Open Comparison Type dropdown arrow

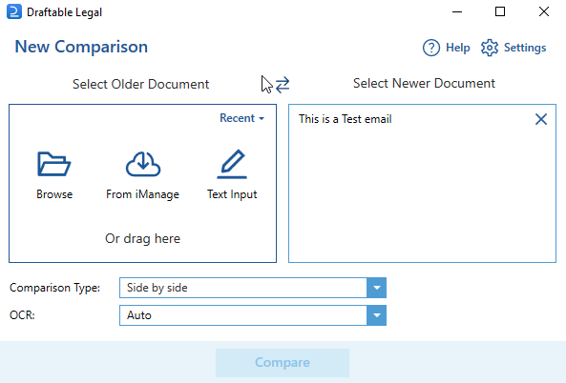pyautogui.click(x=376, y=288)
